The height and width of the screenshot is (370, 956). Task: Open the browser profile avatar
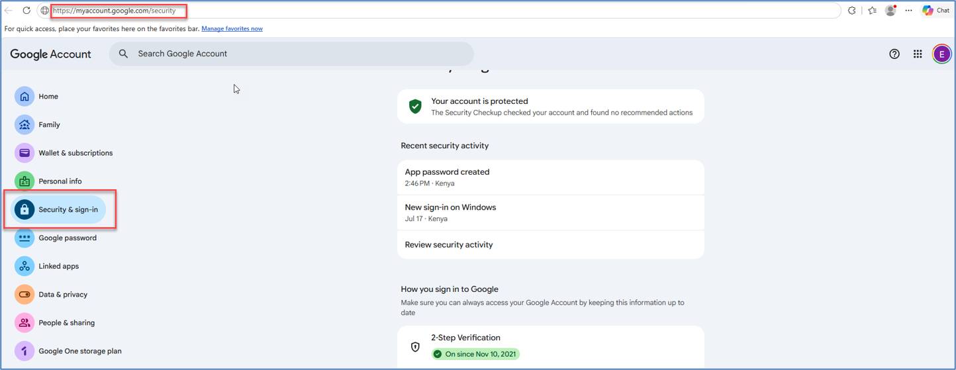pos(890,11)
